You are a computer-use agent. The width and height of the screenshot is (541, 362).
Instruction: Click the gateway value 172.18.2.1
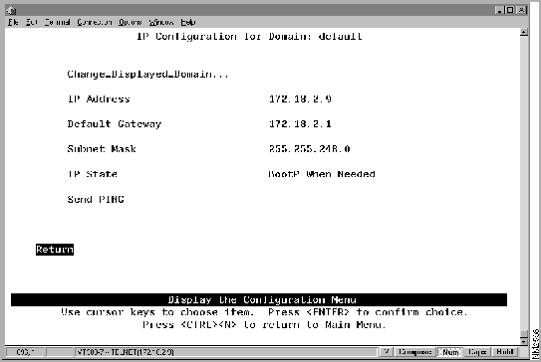300,124
